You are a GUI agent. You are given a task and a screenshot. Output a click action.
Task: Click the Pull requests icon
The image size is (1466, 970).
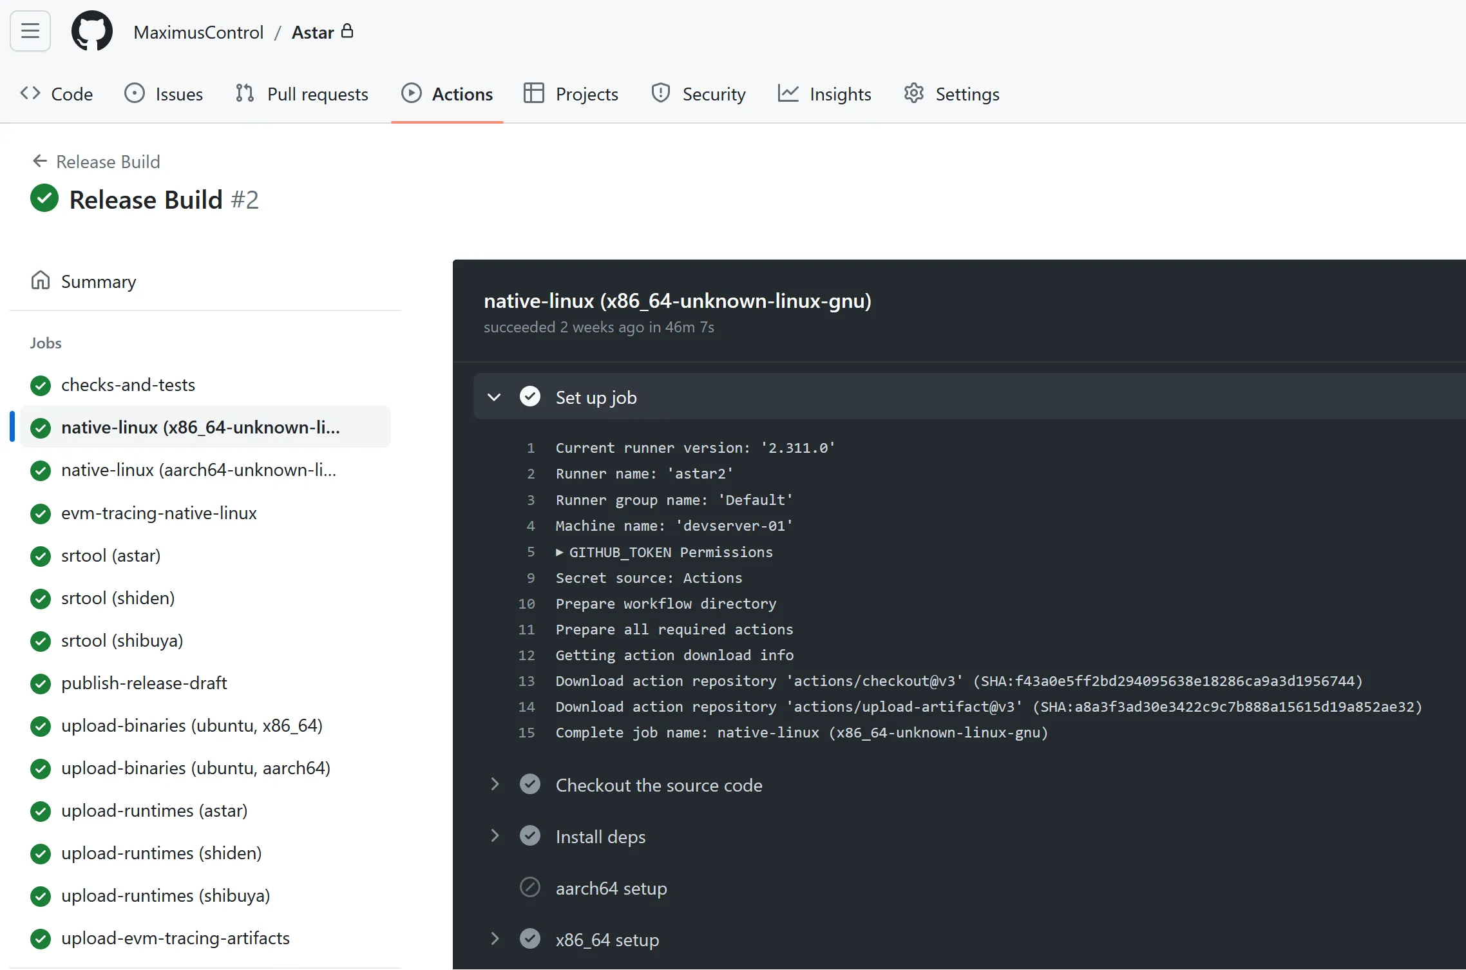pos(245,93)
